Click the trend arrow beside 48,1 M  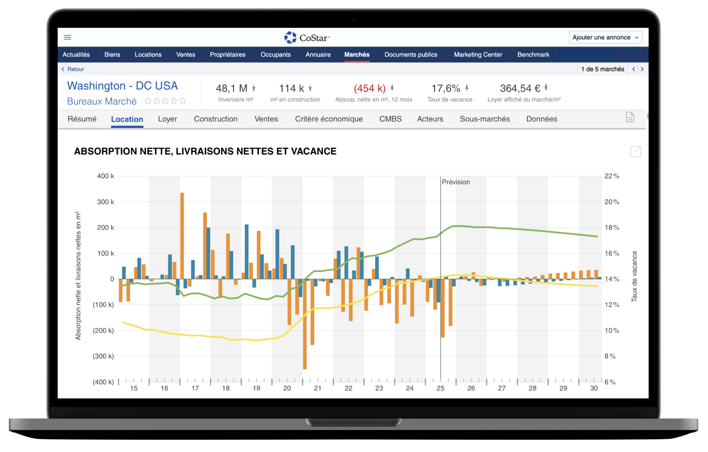(x=254, y=88)
